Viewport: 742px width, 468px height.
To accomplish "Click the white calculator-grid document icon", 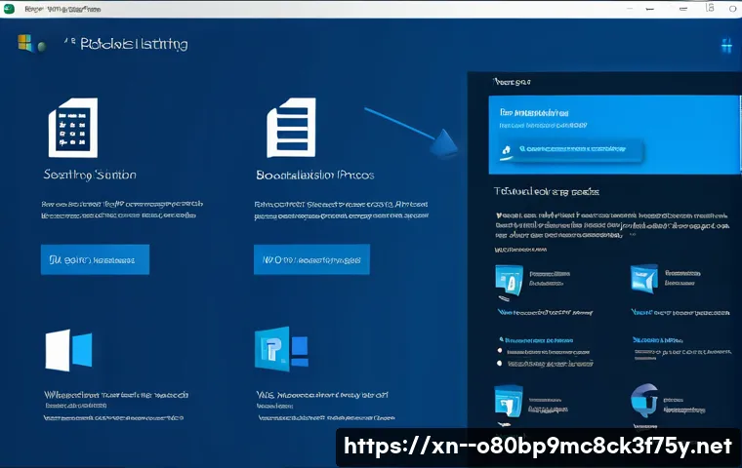I will pyautogui.click(x=73, y=128).
